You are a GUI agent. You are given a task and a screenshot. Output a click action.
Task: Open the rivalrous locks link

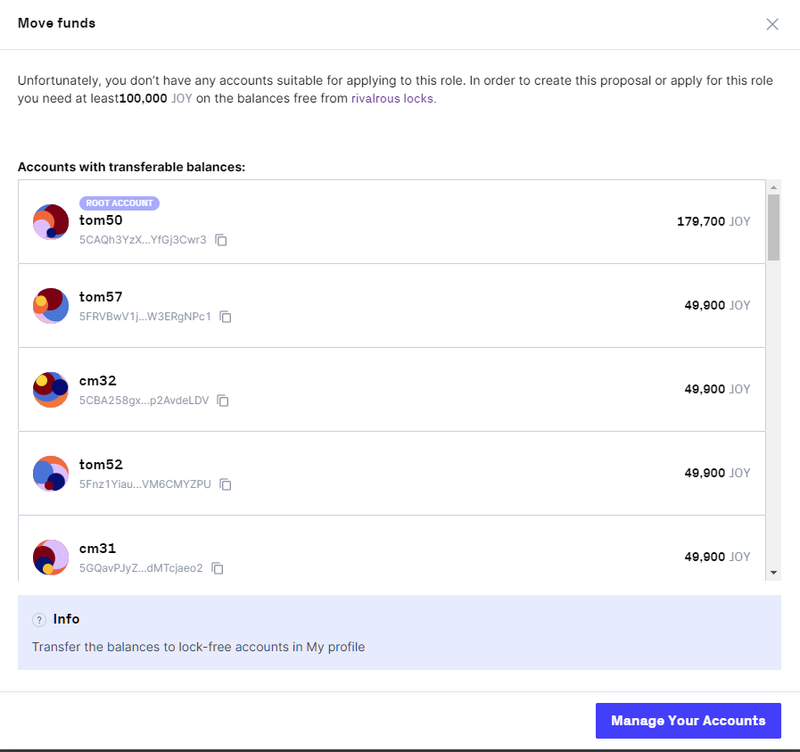pyautogui.click(x=392, y=98)
